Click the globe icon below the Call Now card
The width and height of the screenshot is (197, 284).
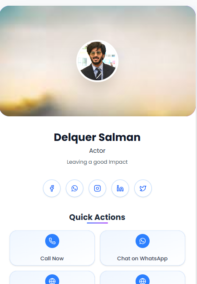click(x=52, y=279)
